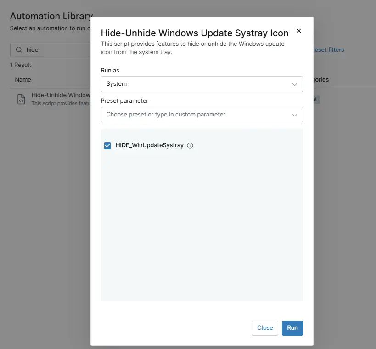Expand the Preset parameter chevron arrow

coord(295,115)
